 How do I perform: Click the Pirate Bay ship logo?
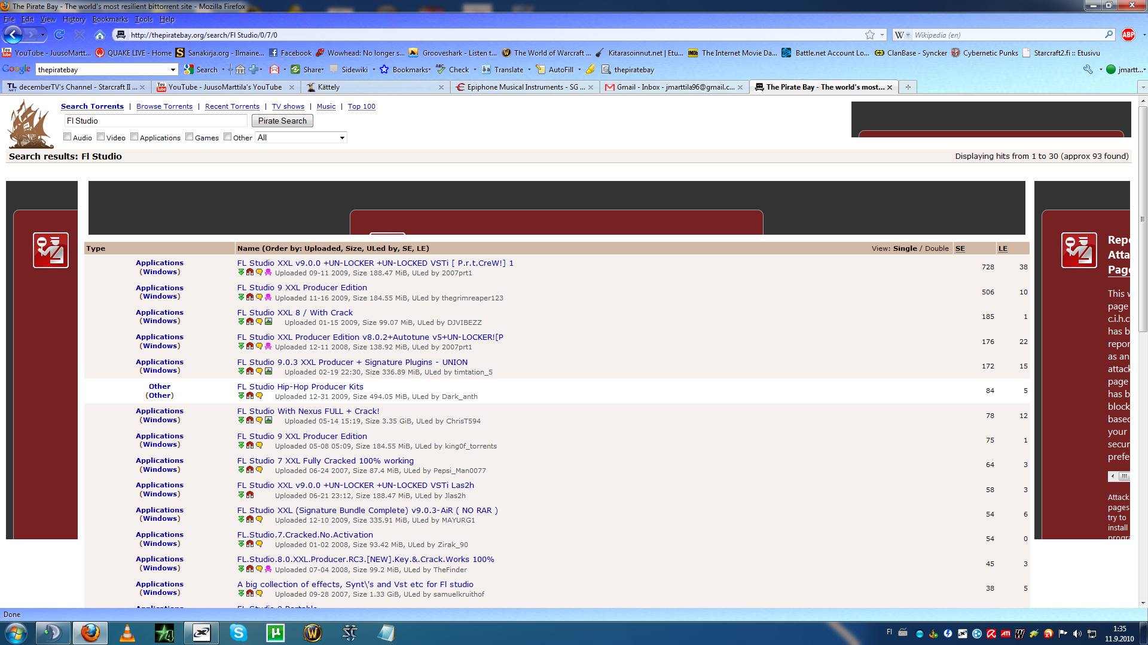point(30,124)
